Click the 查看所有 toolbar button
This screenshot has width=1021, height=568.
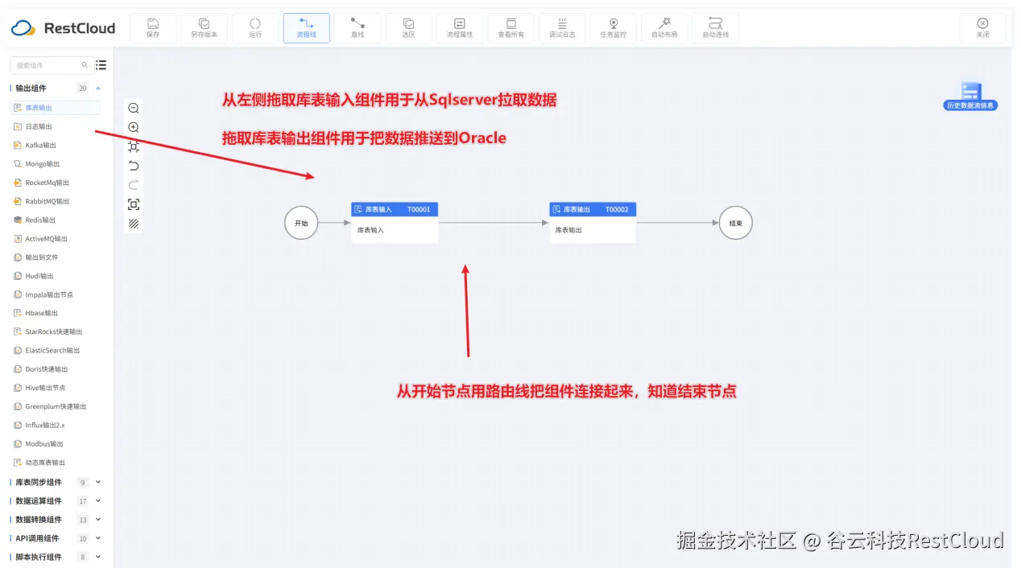click(510, 28)
